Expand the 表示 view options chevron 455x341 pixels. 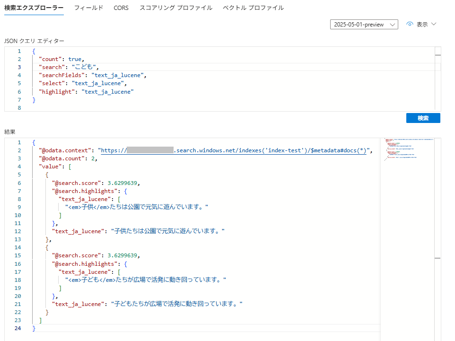434,24
